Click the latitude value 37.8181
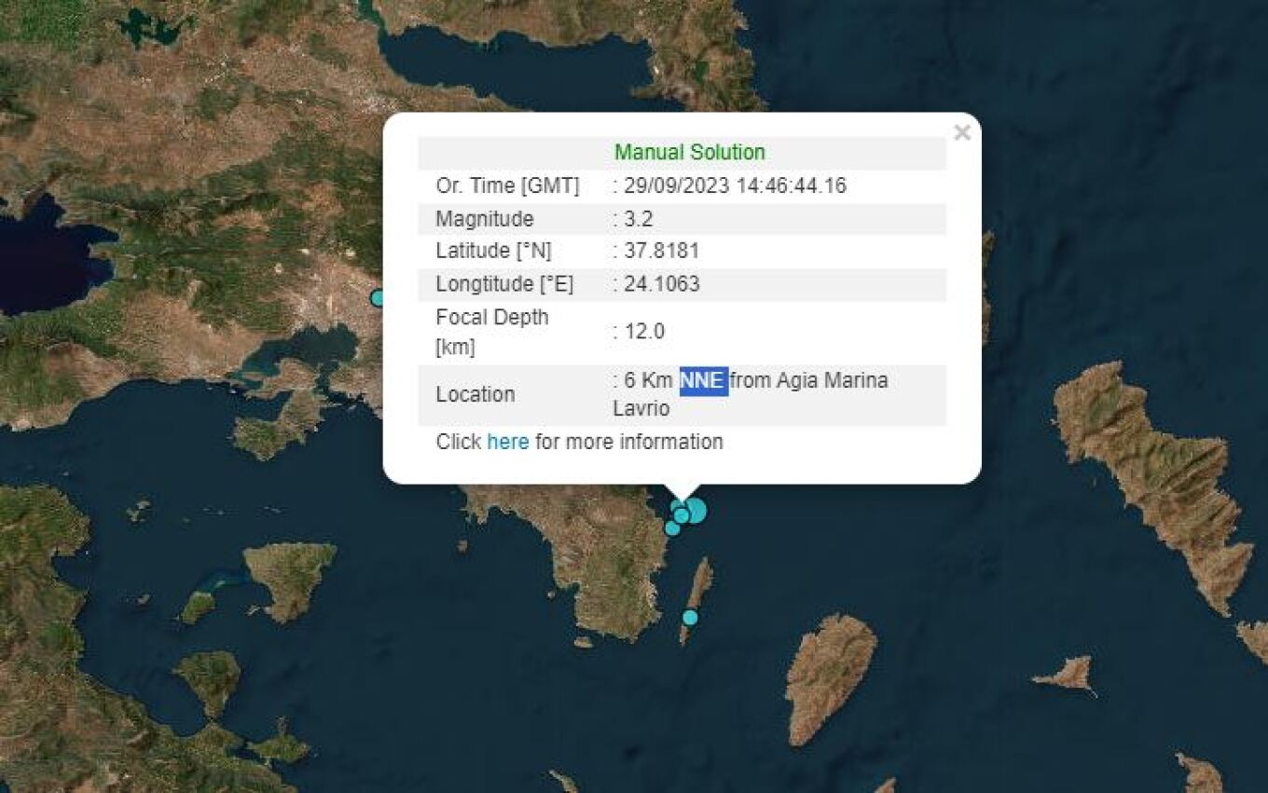1268x793 pixels. pyautogui.click(x=661, y=252)
